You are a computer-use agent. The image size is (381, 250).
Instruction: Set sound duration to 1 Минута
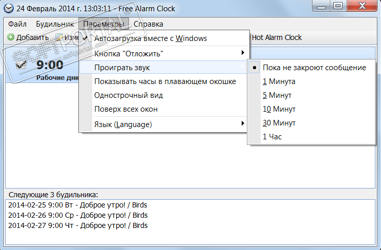tap(311, 81)
